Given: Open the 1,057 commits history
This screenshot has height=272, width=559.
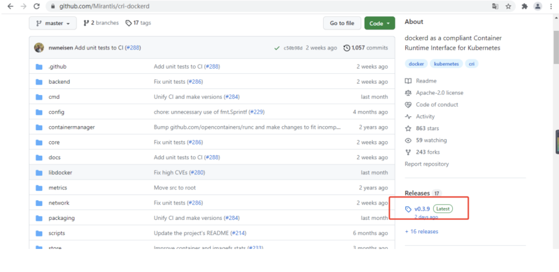Looking at the screenshot, I should point(366,48).
